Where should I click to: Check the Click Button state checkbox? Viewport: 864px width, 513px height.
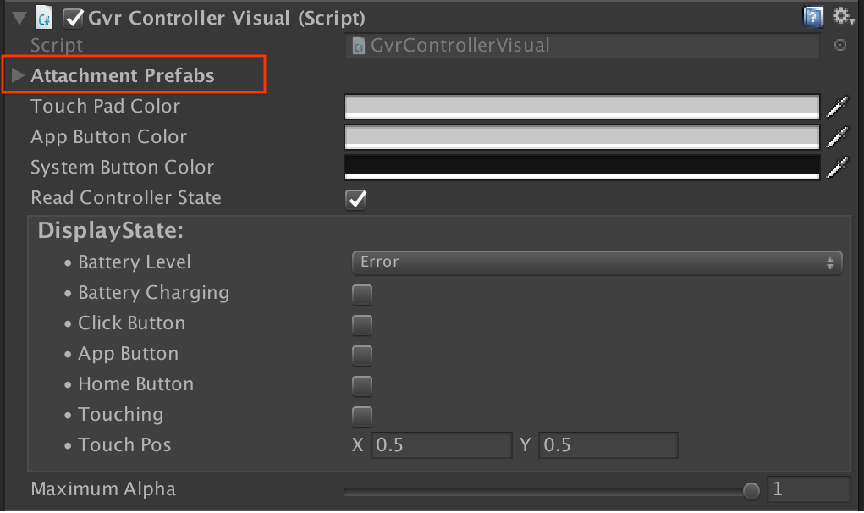pos(361,324)
